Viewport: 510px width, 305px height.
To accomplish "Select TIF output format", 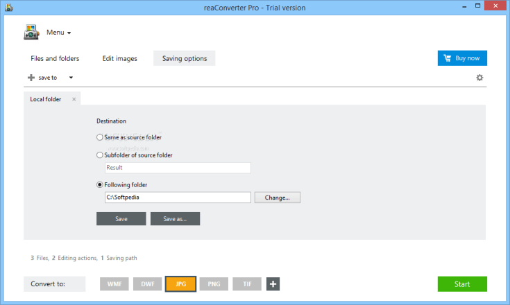I will click(x=247, y=284).
